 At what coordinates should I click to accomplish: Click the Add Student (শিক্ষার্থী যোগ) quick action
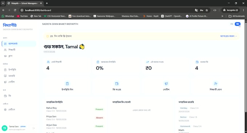coord(216,86)
